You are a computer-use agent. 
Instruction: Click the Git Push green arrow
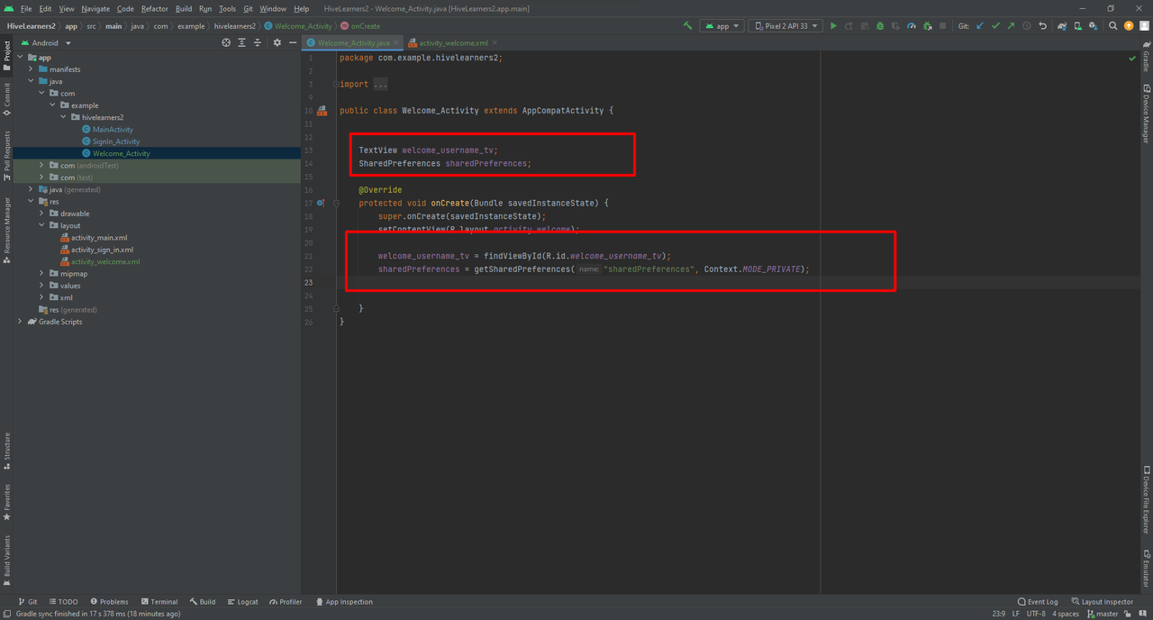1011,26
